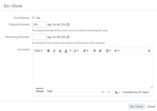Click the Viewable by All Users label
The image size is (157, 111).
tap(136, 92)
